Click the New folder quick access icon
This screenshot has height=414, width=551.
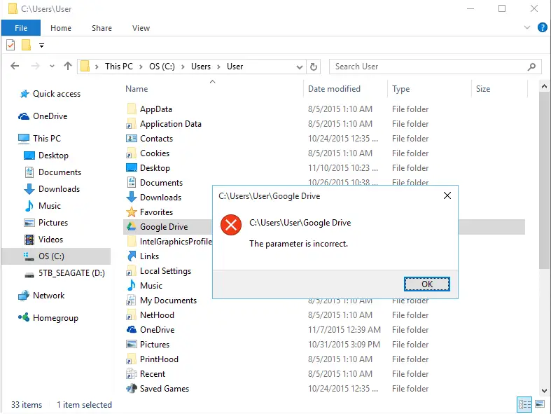click(x=26, y=45)
